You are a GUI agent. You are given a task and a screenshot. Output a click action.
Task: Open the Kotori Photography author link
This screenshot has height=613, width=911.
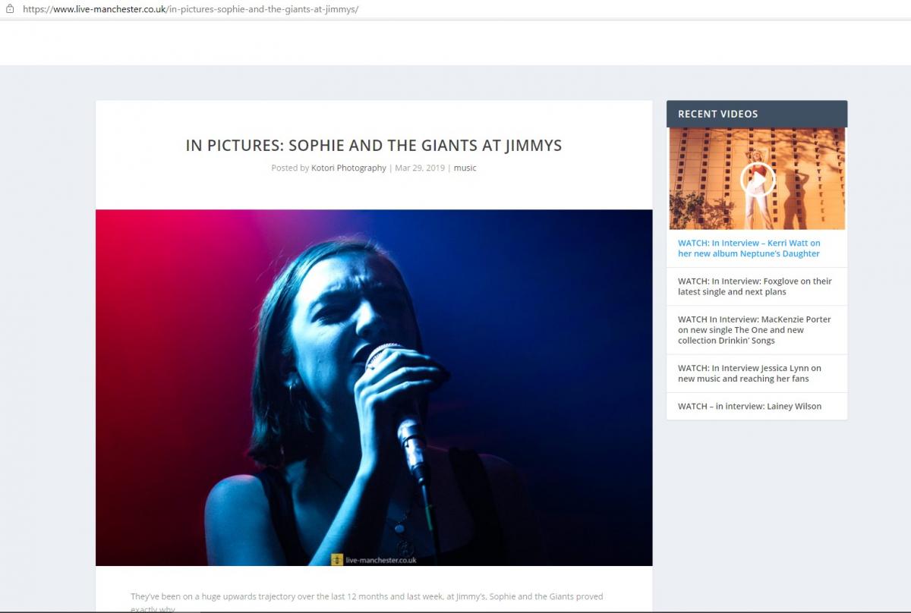pos(348,168)
